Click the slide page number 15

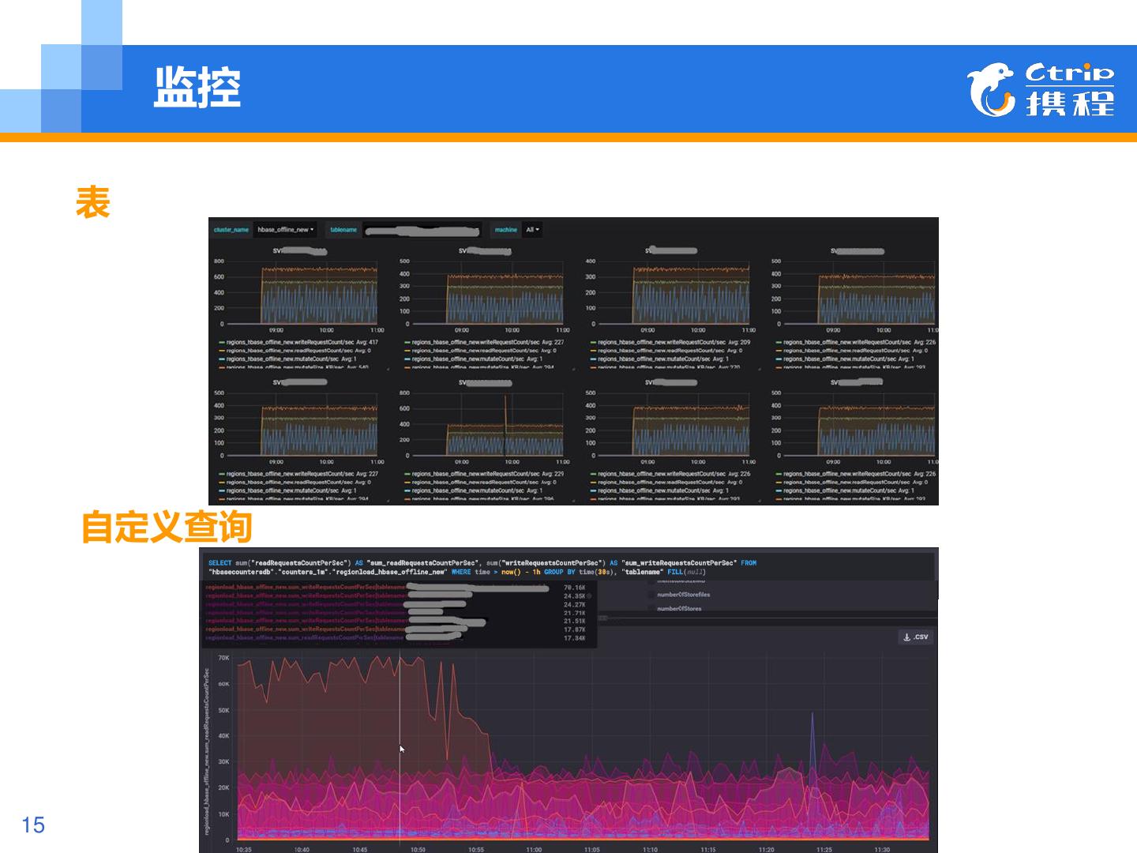click(x=33, y=825)
